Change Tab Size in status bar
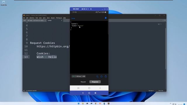This screenshot has width=187, height=105. click(151, 91)
